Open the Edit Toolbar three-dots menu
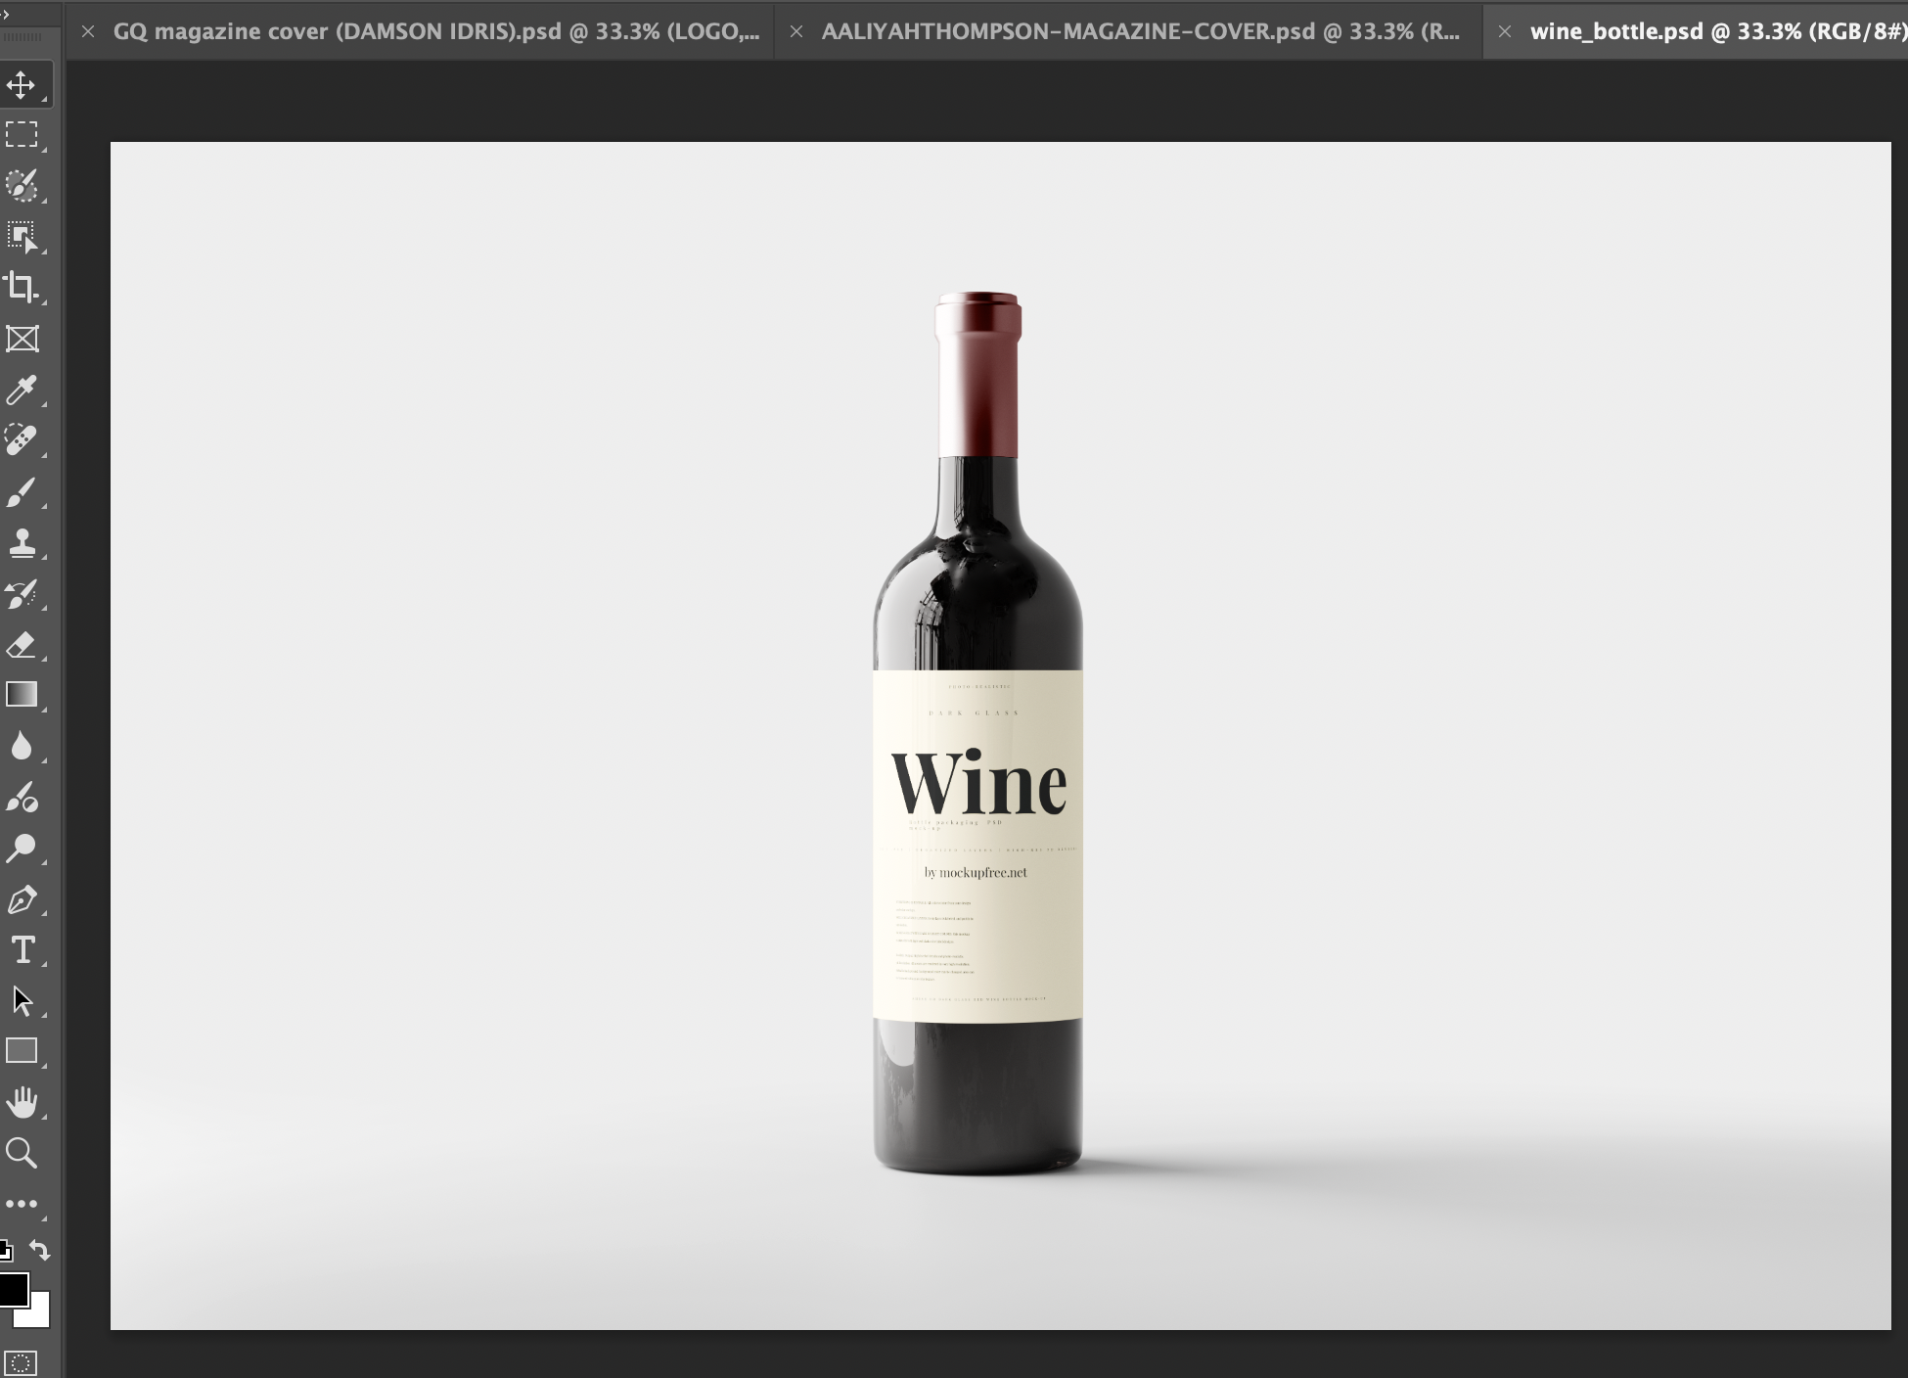Viewport: 1908px width, 1378px height. tap(22, 1204)
